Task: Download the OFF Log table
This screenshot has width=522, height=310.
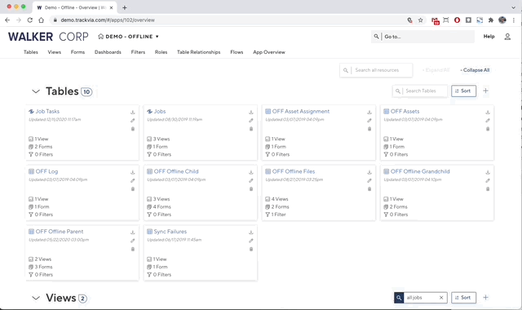Action: (132, 172)
